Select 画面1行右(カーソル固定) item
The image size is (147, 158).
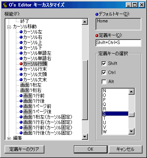[x=48, y=122]
